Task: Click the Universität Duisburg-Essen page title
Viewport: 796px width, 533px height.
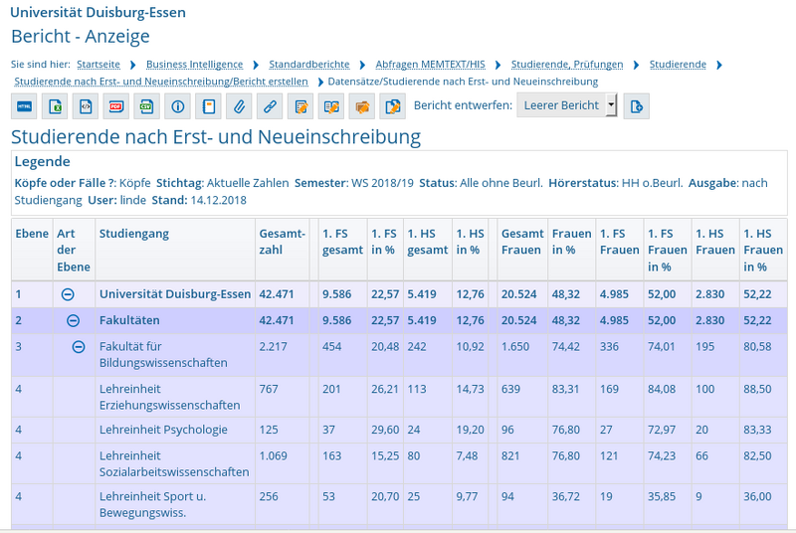Action: (x=98, y=13)
